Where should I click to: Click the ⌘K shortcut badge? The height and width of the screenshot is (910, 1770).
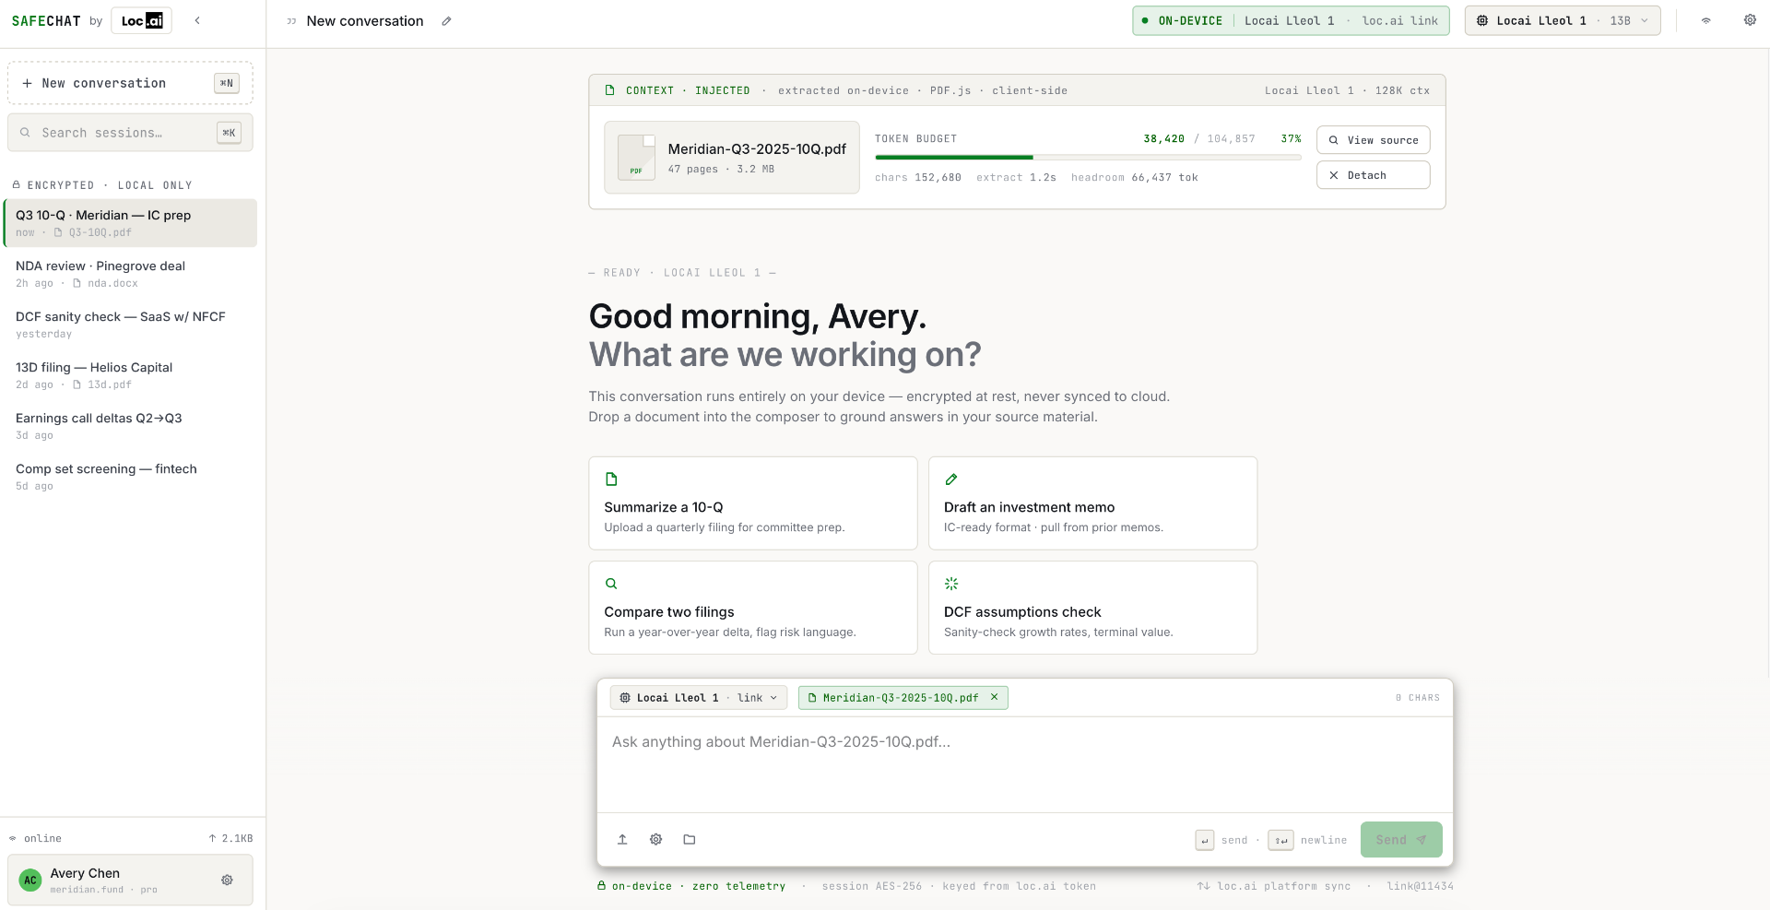point(229,133)
